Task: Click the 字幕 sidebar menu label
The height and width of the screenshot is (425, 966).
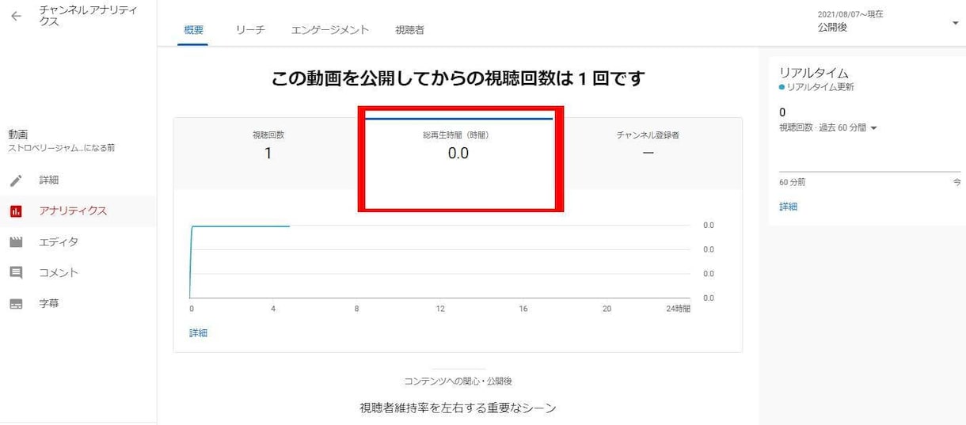Action: click(x=49, y=304)
